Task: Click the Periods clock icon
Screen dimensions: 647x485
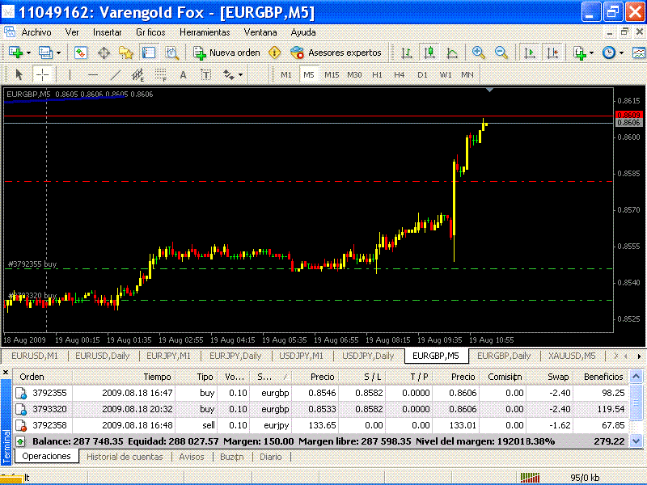Action: [x=609, y=53]
